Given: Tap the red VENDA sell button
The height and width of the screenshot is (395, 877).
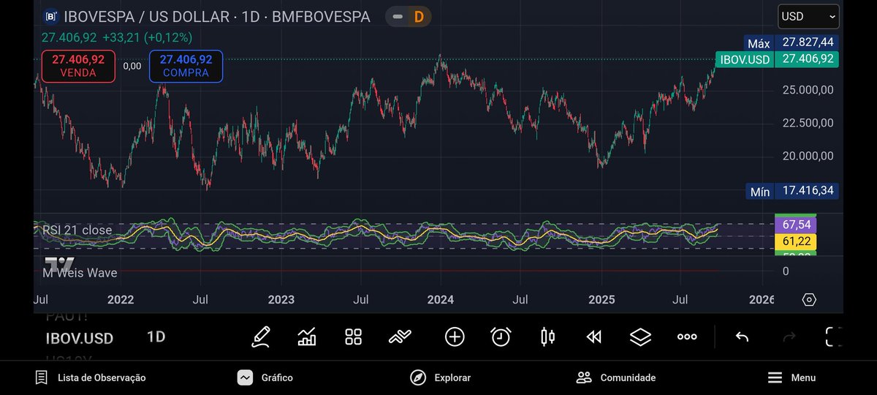Looking at the screenshot, I should pyautogui.click(x=78, y=67).
